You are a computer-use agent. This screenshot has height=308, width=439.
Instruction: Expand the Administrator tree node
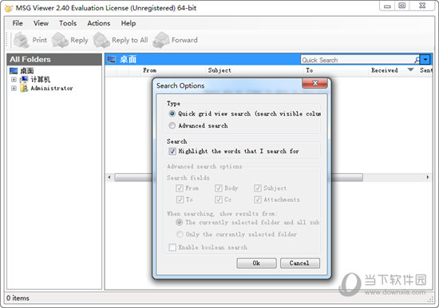pyautogui.click(x=14, y=89)
